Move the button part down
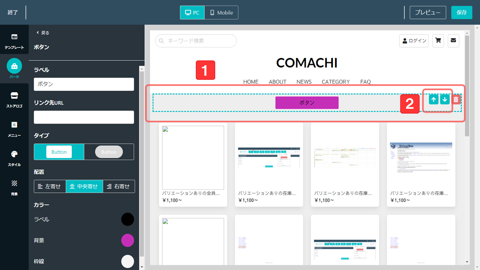The width and height of the screenshot is (480, 270). pos(445,99)
